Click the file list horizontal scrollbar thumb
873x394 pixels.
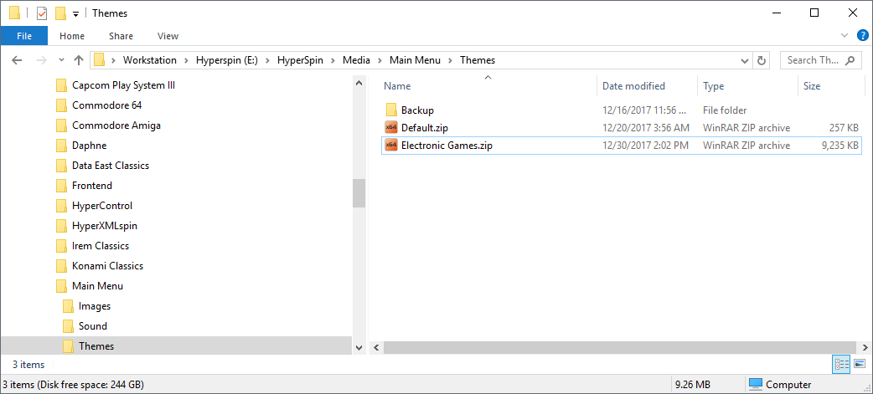tap(618, 347)
